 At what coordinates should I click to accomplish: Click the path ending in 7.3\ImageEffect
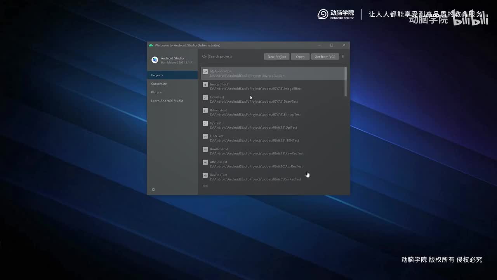pos(256,89)
